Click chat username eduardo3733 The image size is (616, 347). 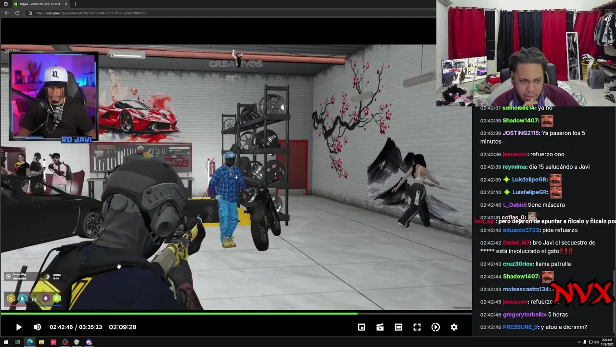521,230
